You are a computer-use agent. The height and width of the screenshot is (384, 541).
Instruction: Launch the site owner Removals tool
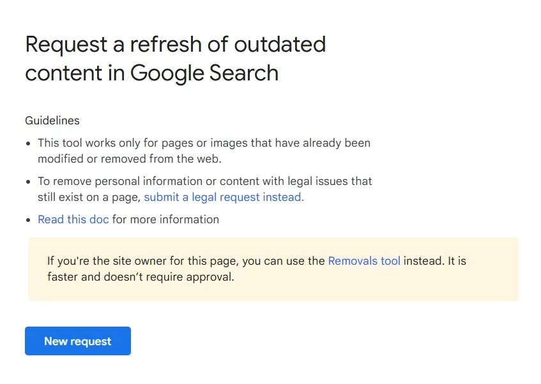click(x=364, y=260)
